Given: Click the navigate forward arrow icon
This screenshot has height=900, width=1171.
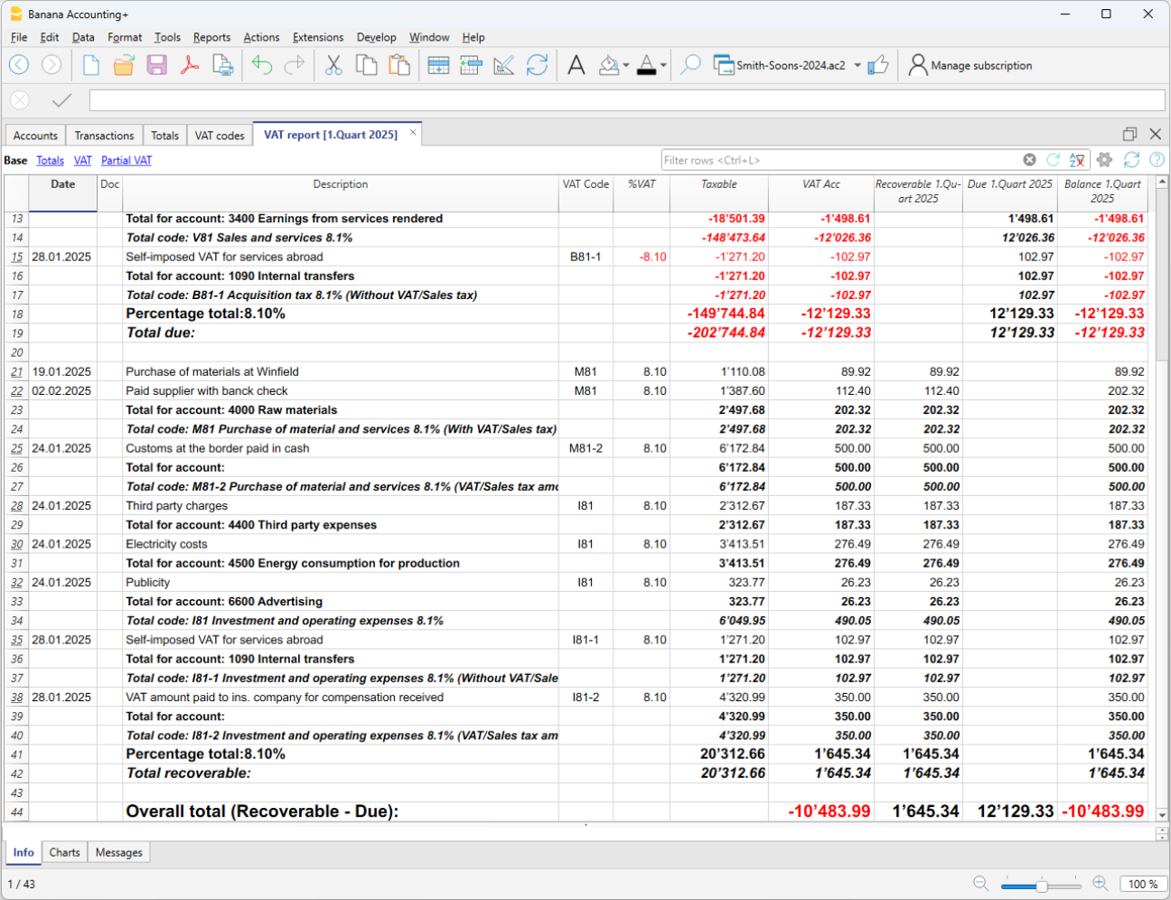Looking at the screenshot, I should click(52, 65).
